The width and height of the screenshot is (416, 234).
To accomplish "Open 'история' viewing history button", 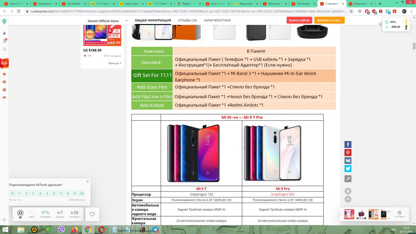I will [399, 214].
